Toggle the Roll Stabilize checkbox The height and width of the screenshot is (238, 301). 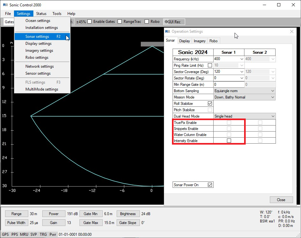210,104
